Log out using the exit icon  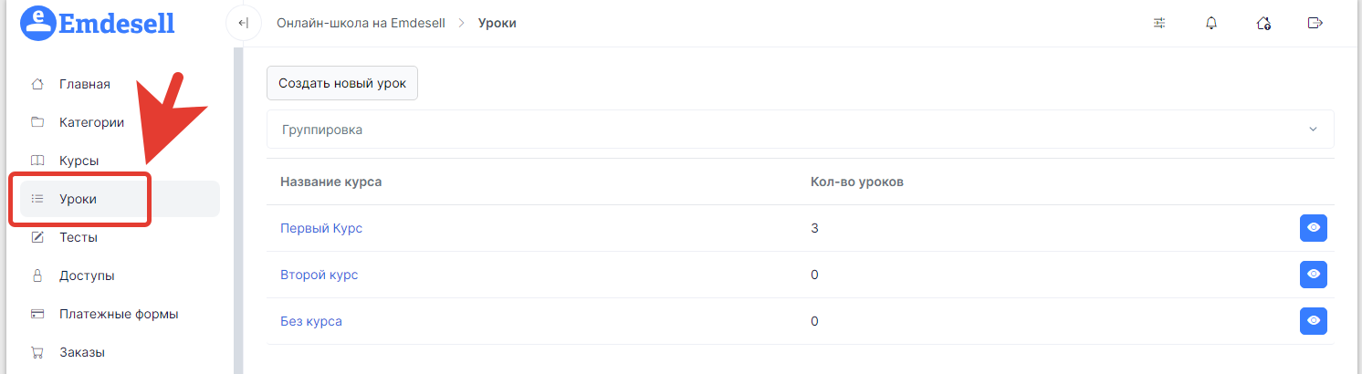tap(1315, 23)
